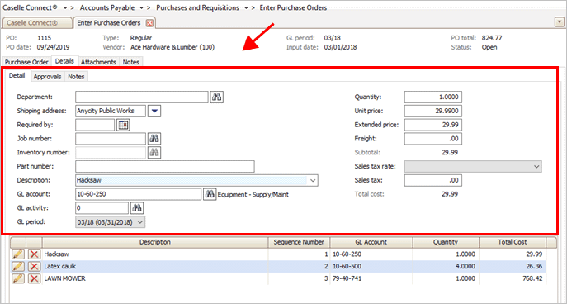Image resolution: width=567 pixels, height=304 pixels.
Task: Click the 79-40-741 GL account cell
Action: (x=371, y=278)
